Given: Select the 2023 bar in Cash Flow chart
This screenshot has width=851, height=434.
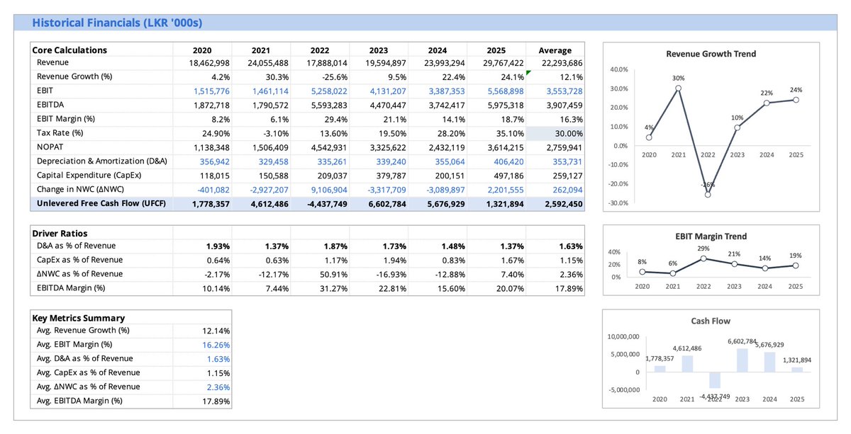Looking at the screenshot, I should [742, 360].
